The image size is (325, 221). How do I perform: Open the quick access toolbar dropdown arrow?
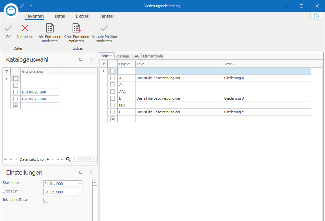tap(31, 6)
